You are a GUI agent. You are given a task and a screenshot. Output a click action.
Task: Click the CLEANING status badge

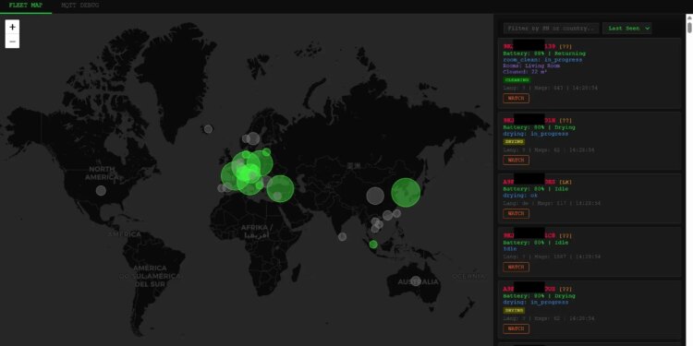pos(517,80)
